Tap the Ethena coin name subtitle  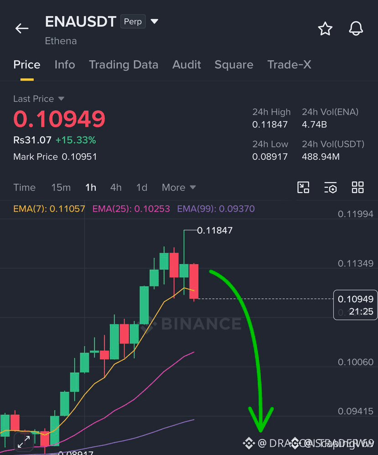click(61, 41)
